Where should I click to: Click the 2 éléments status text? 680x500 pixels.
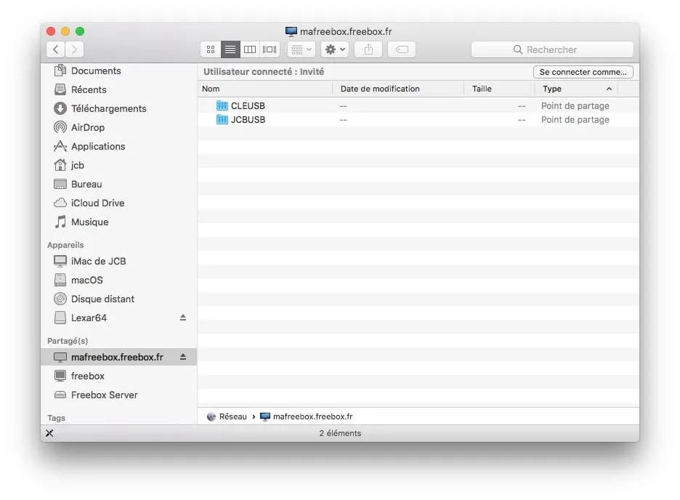(x=341, y=433)
